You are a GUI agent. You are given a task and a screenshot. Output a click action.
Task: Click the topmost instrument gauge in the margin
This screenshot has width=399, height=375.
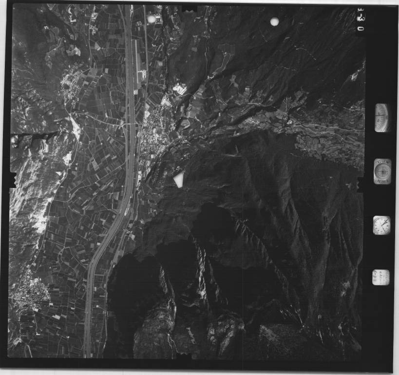click(382, 118)
